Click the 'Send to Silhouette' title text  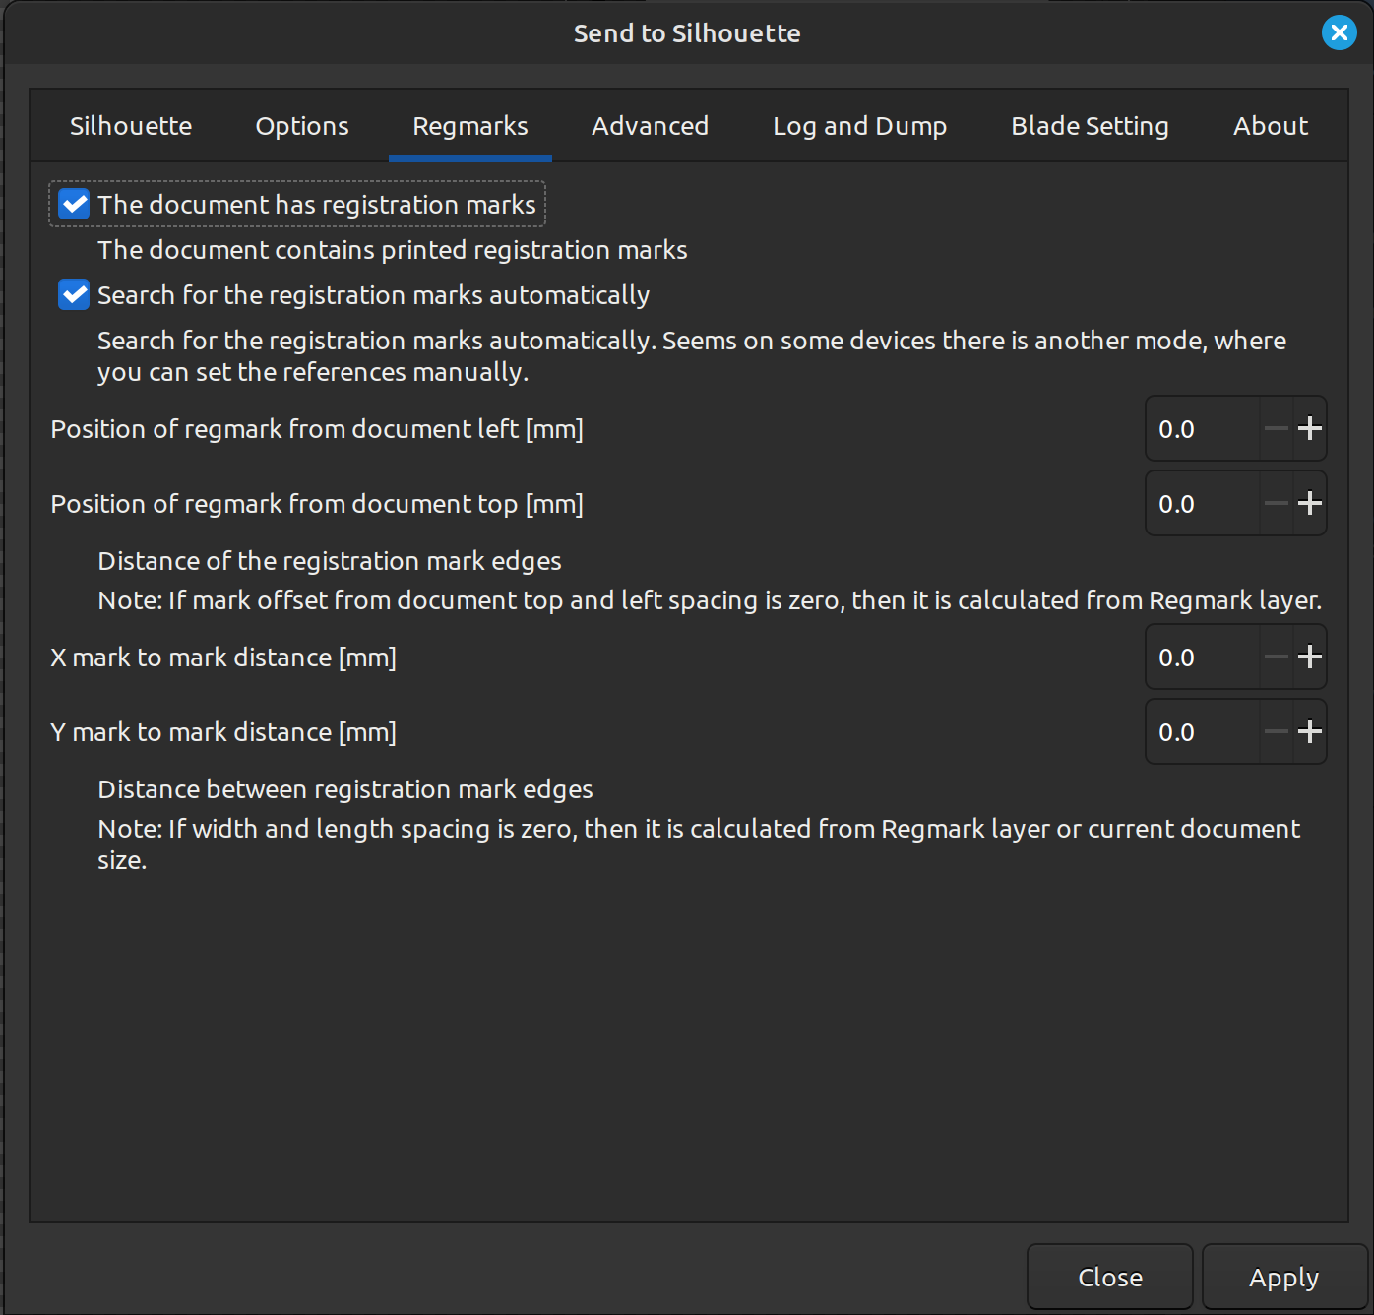pyautogui.click(x=687, y=33)
